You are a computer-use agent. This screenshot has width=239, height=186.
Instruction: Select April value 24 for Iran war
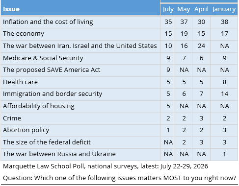(201, 46)
